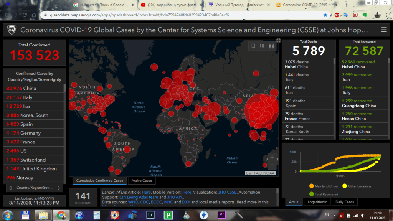Open the WHO data source link
The width and height of the screenshot is (393, 221).
point(133,202)
